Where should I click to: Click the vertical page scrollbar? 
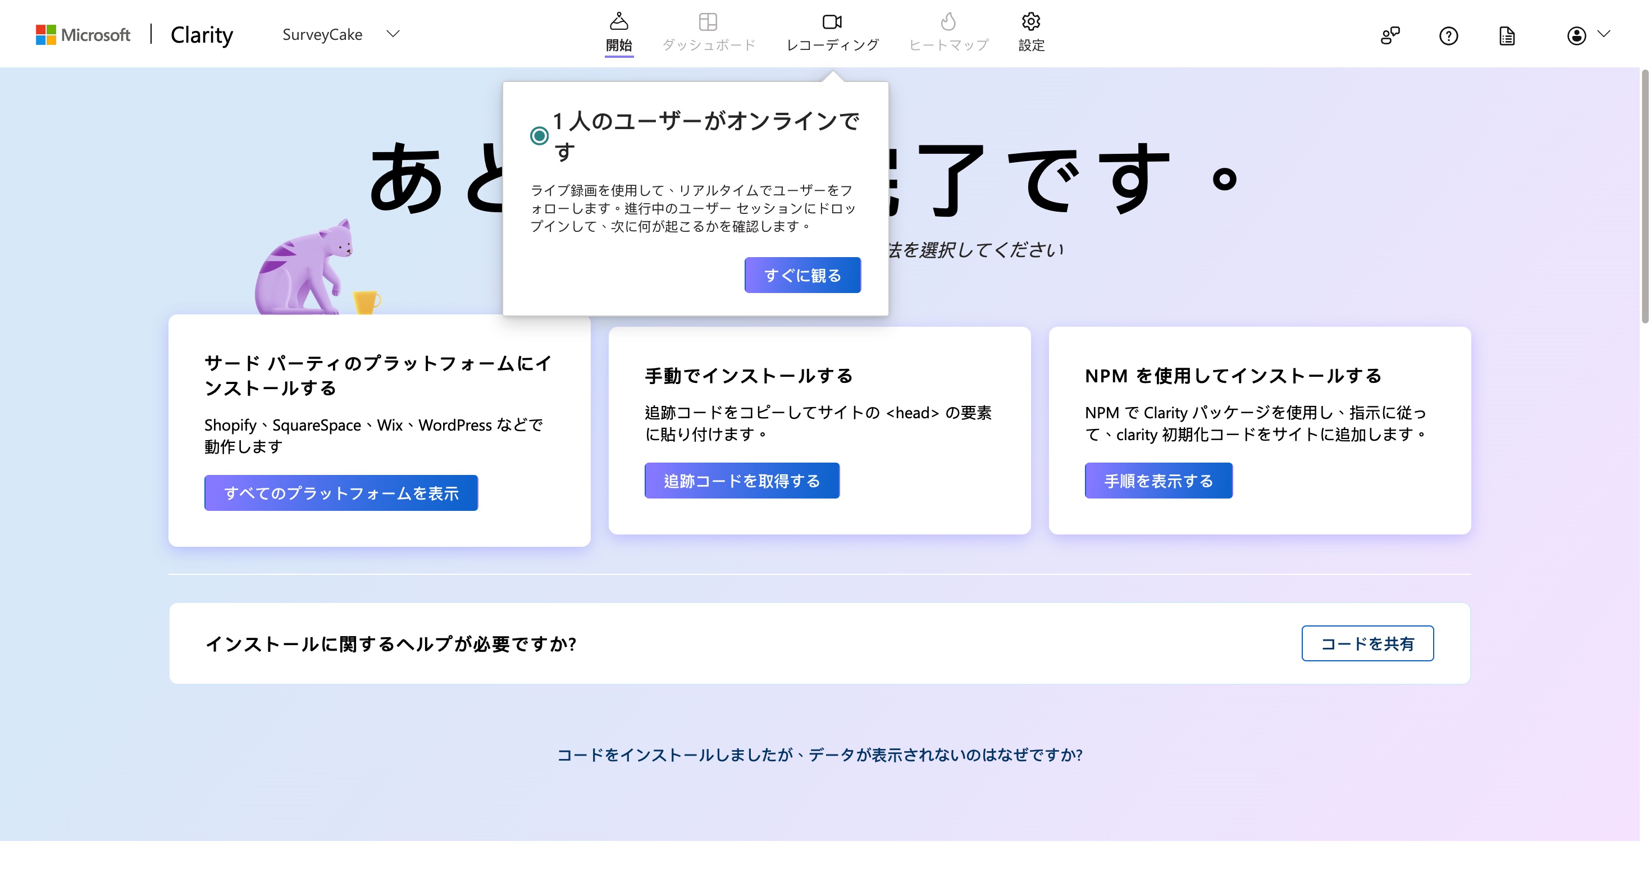tap(1645, 196)
